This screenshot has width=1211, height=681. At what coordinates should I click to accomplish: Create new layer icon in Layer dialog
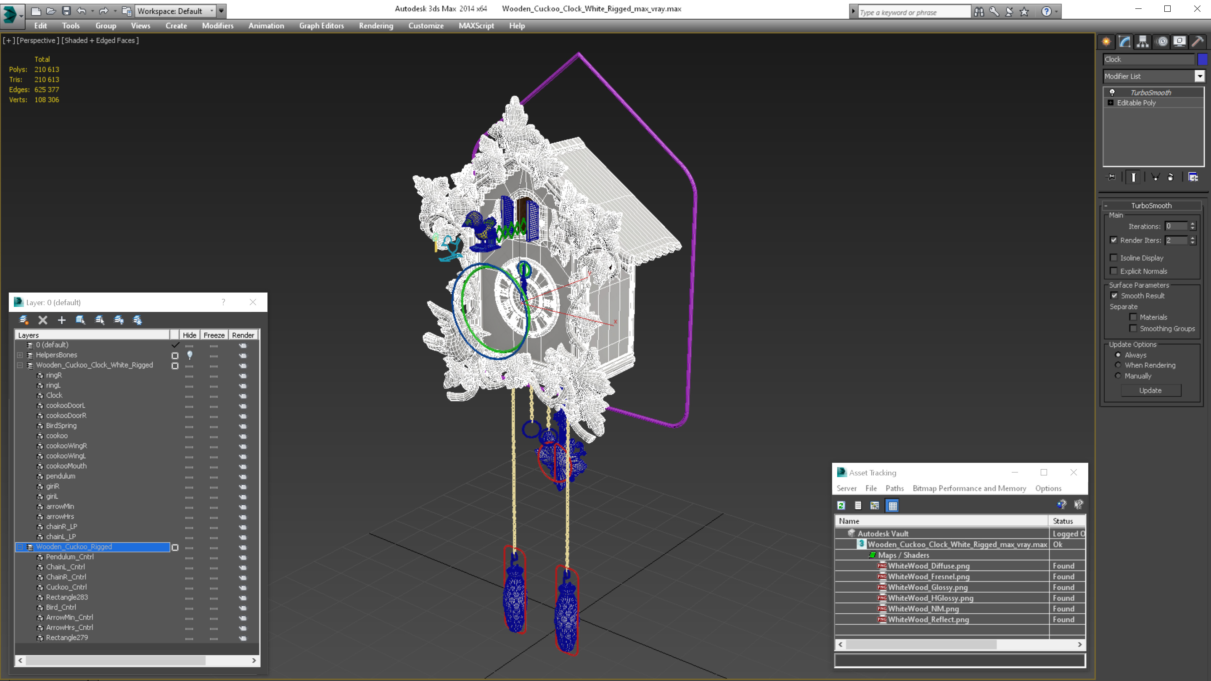click(x=24, y=320)
